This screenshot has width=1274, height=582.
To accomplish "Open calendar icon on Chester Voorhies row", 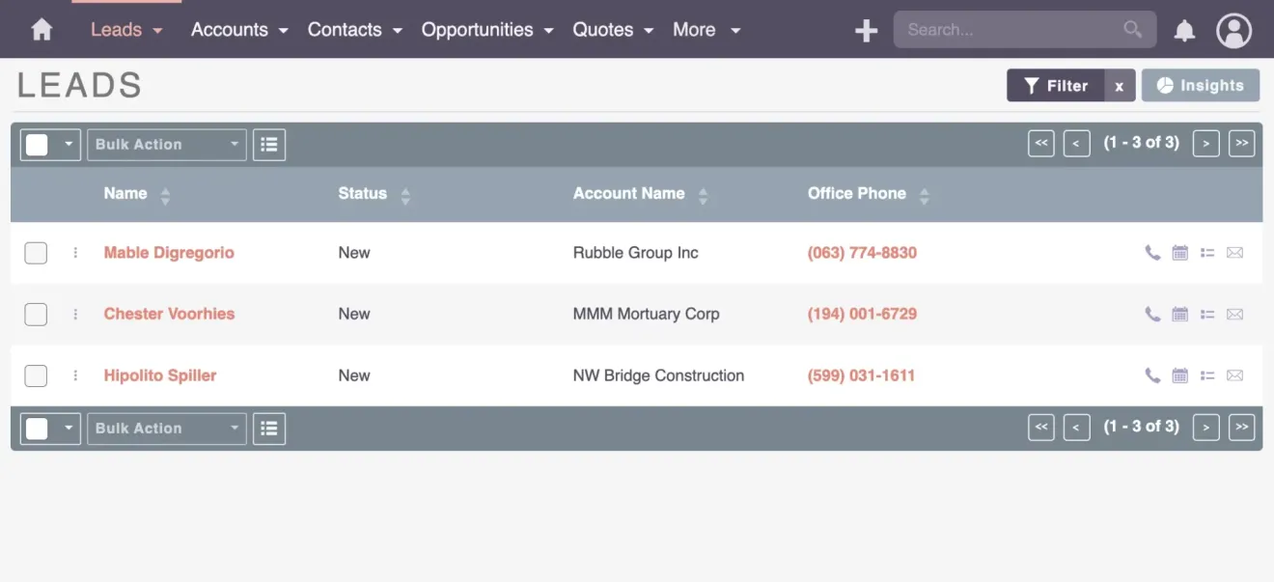I will coord(1179,314).
